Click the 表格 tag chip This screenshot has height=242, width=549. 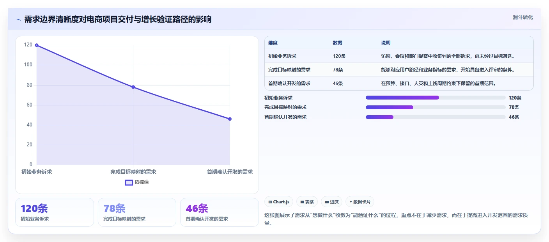[x=307, y=202]
